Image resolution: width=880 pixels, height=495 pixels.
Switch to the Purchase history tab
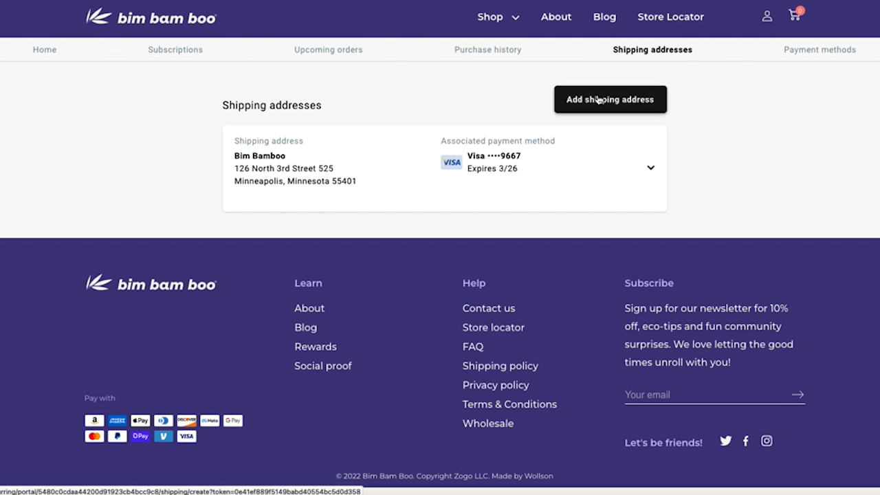(487, 49)
